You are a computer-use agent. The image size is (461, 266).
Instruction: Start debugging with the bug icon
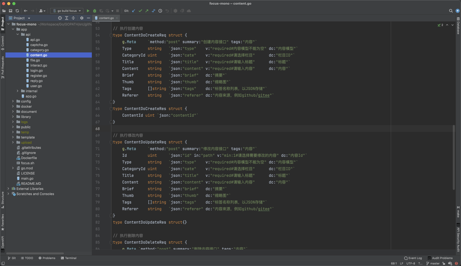tap(95, 11)
